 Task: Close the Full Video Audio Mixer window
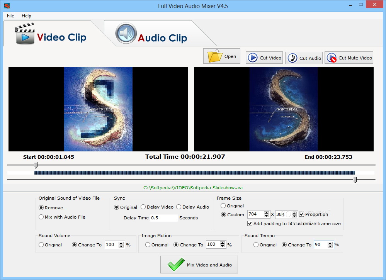tap(375, 4)
